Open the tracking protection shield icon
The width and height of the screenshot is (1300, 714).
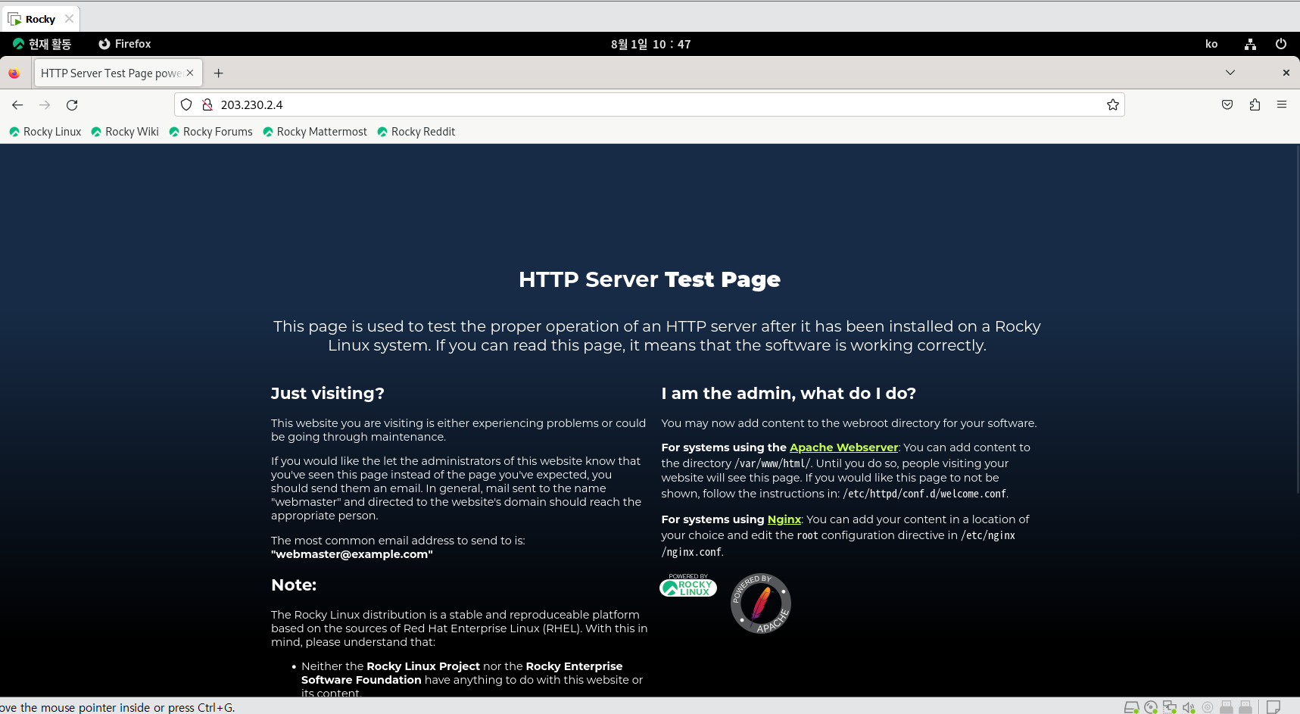tap(186, 105)
